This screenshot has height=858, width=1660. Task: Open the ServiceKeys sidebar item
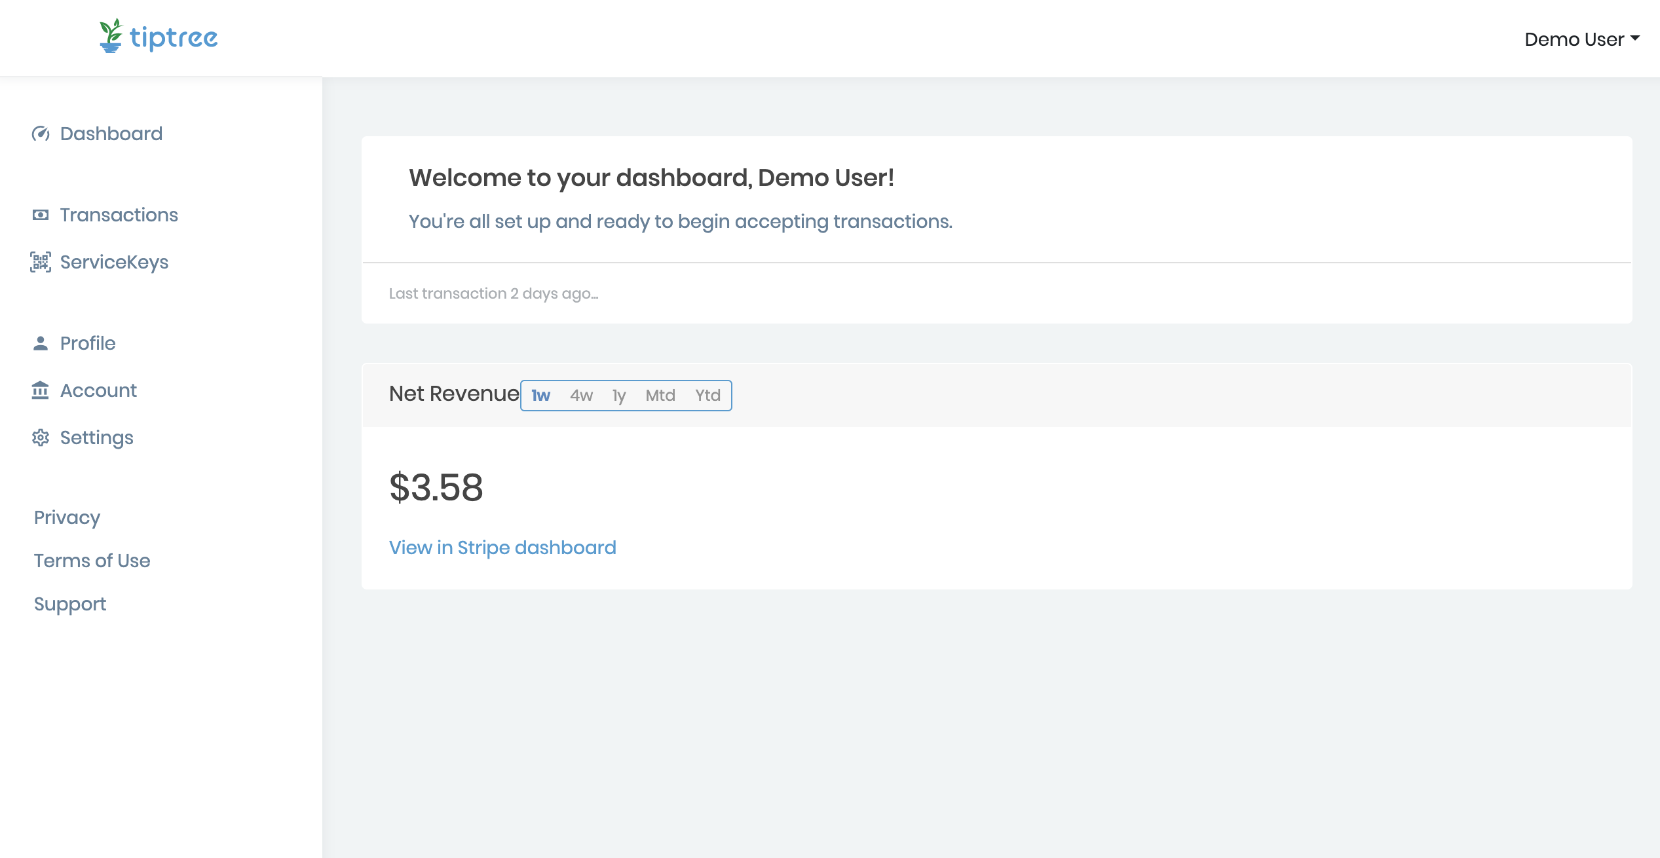[x=114, y=262]
